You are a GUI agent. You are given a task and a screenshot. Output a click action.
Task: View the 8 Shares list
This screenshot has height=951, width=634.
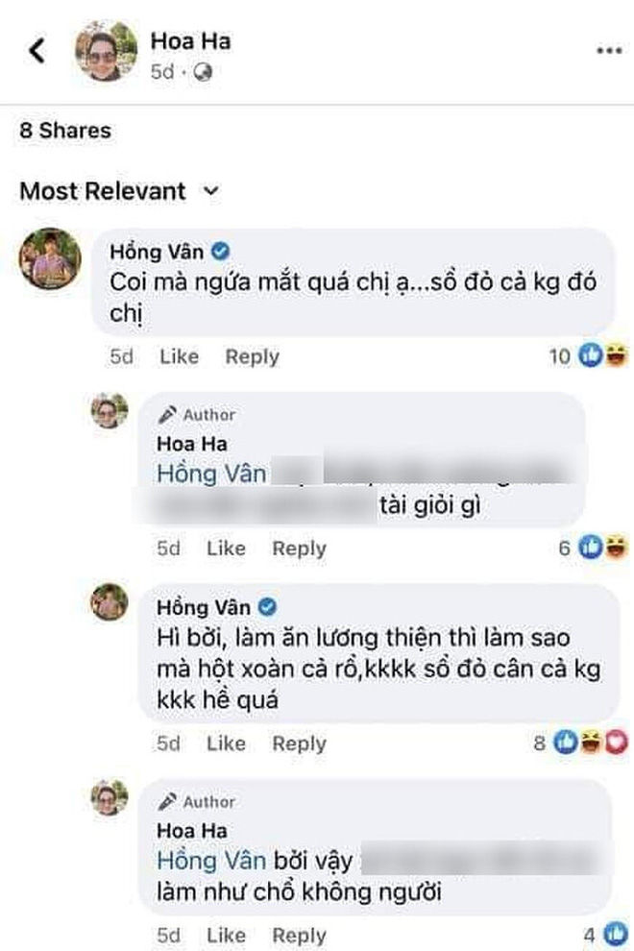65,130
